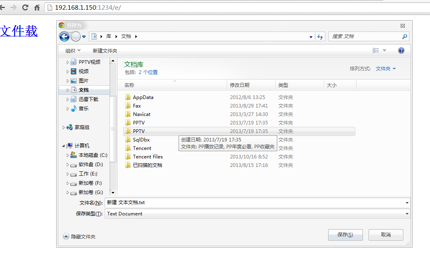This screenshot has width=430, height=270.
Task: Click sidebar scroll down arrow
Action: point(113,193)
